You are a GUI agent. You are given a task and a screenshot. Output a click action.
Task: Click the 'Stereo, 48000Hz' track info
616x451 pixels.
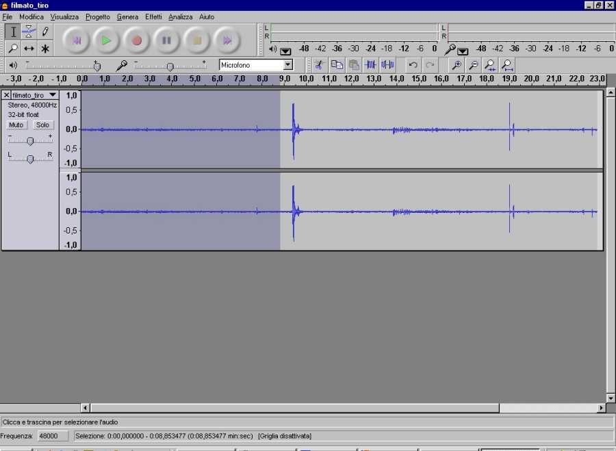tap(32, 105)
